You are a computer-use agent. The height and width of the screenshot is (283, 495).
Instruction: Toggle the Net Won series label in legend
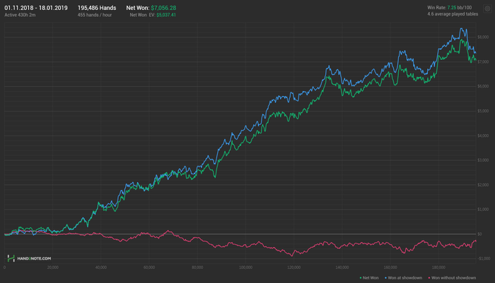371,278
